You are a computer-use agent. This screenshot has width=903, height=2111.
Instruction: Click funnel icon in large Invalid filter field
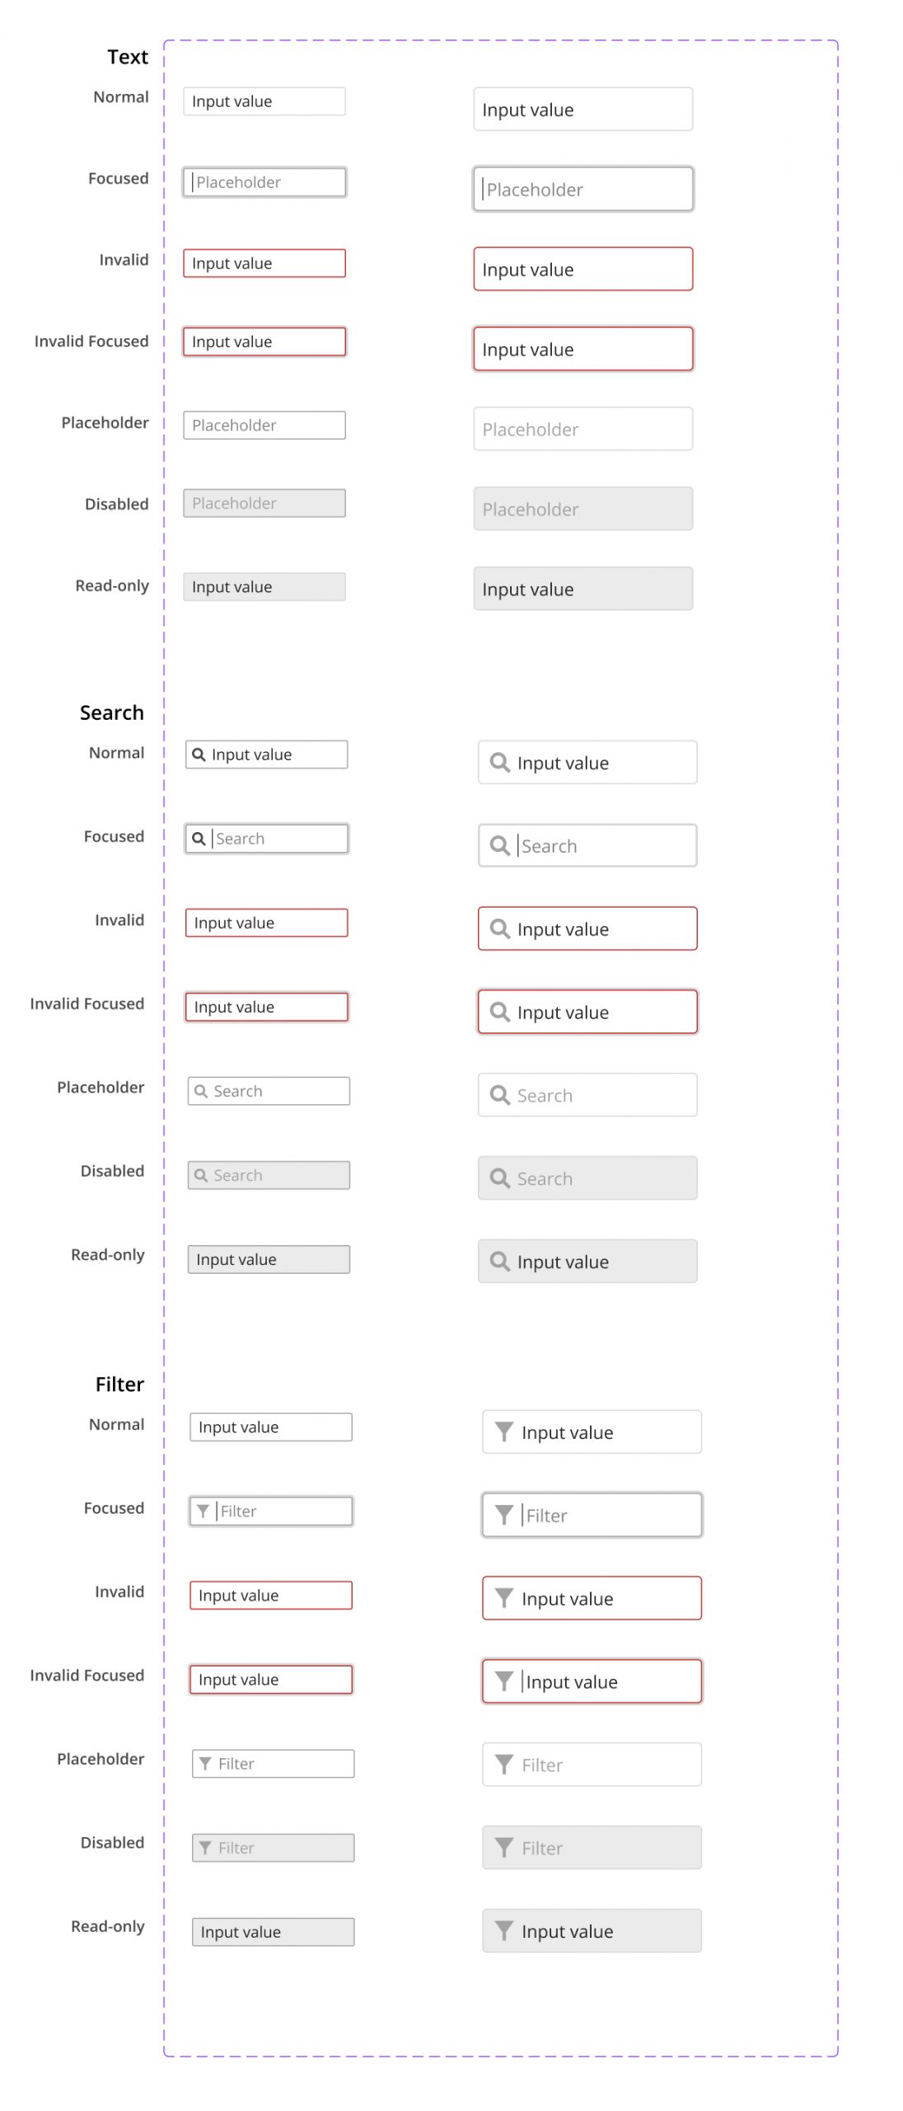[504, 1598]
